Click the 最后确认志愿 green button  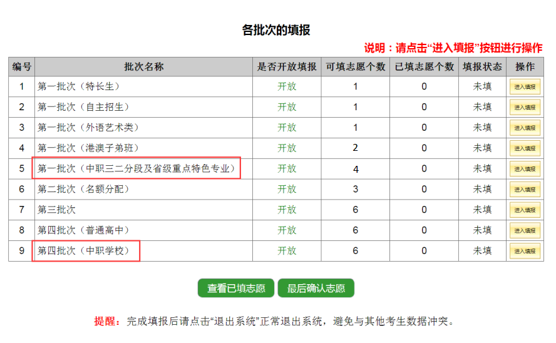(316, 288)
